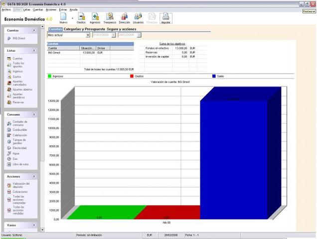Open the start date dropdown
The width and height of the screenshot is (317, 239).
114,35
